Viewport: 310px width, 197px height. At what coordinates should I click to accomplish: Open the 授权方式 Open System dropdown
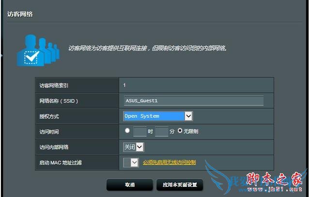pos(158,116)
